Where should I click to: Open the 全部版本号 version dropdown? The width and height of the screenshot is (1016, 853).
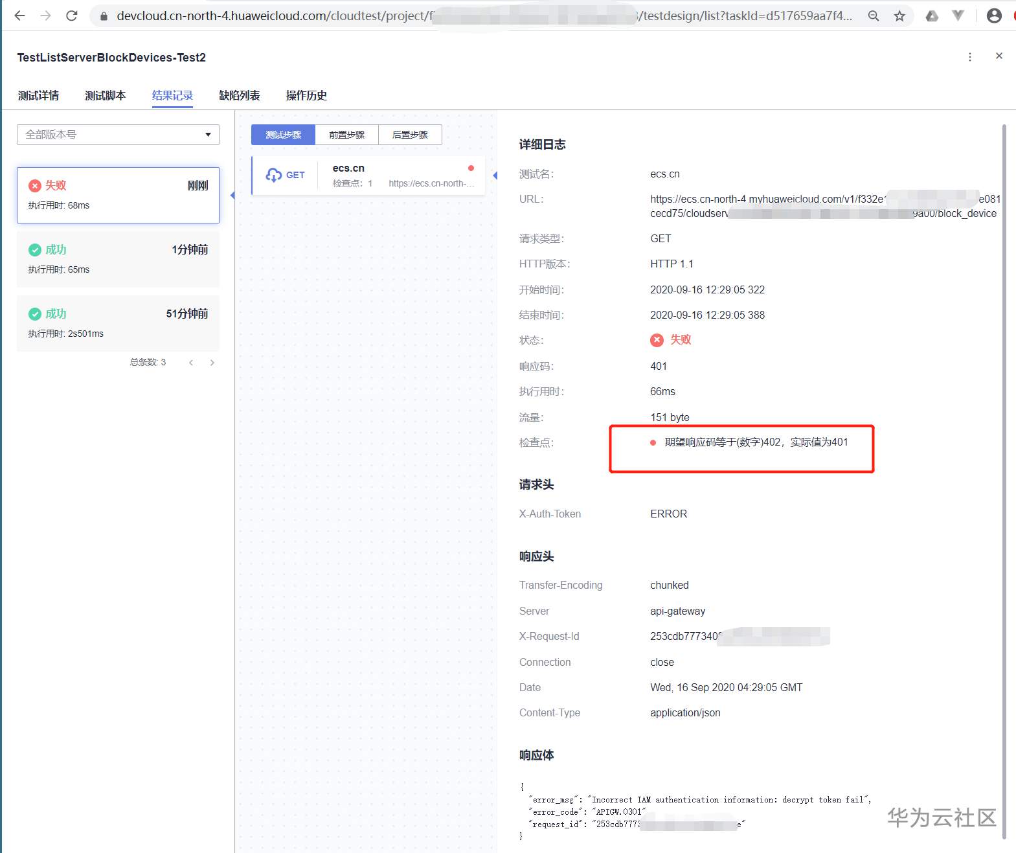[x=118, y=135]
